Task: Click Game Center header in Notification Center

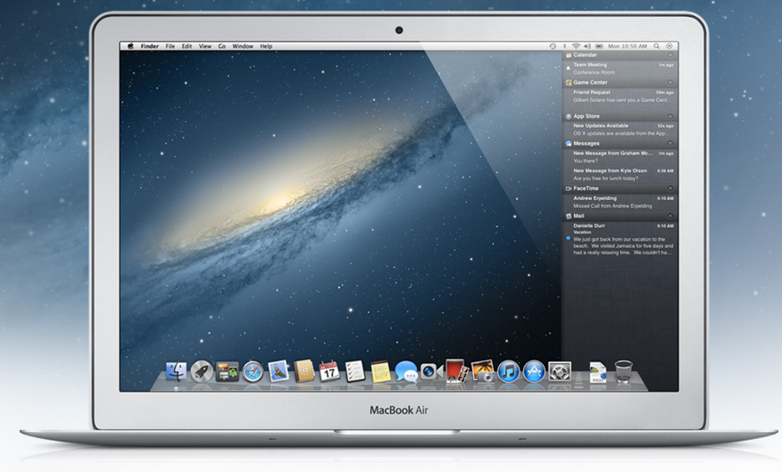Action: click(620, 83)
